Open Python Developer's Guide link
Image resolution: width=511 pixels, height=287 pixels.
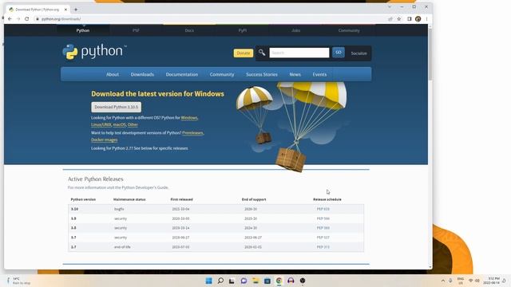pyautogui.click(x=145, y=187)
